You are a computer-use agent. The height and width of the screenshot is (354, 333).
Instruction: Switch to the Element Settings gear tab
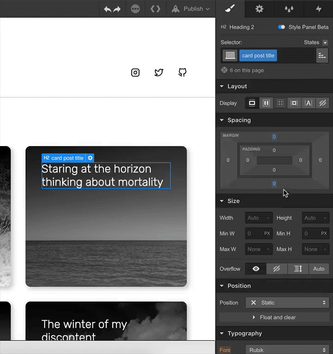(259, 9)
